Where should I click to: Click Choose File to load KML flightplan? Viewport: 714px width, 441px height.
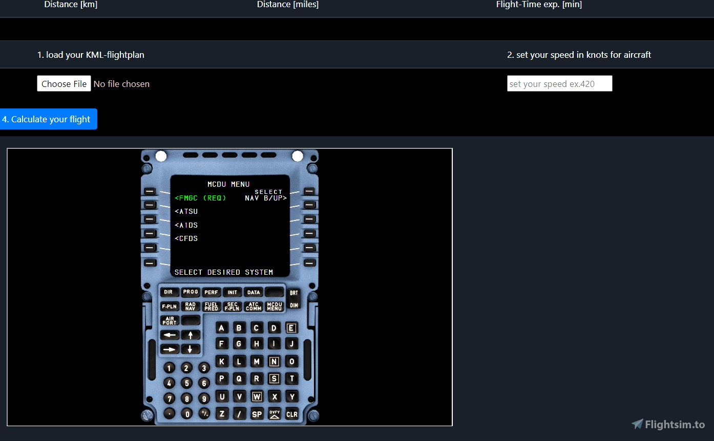point(64,83)
